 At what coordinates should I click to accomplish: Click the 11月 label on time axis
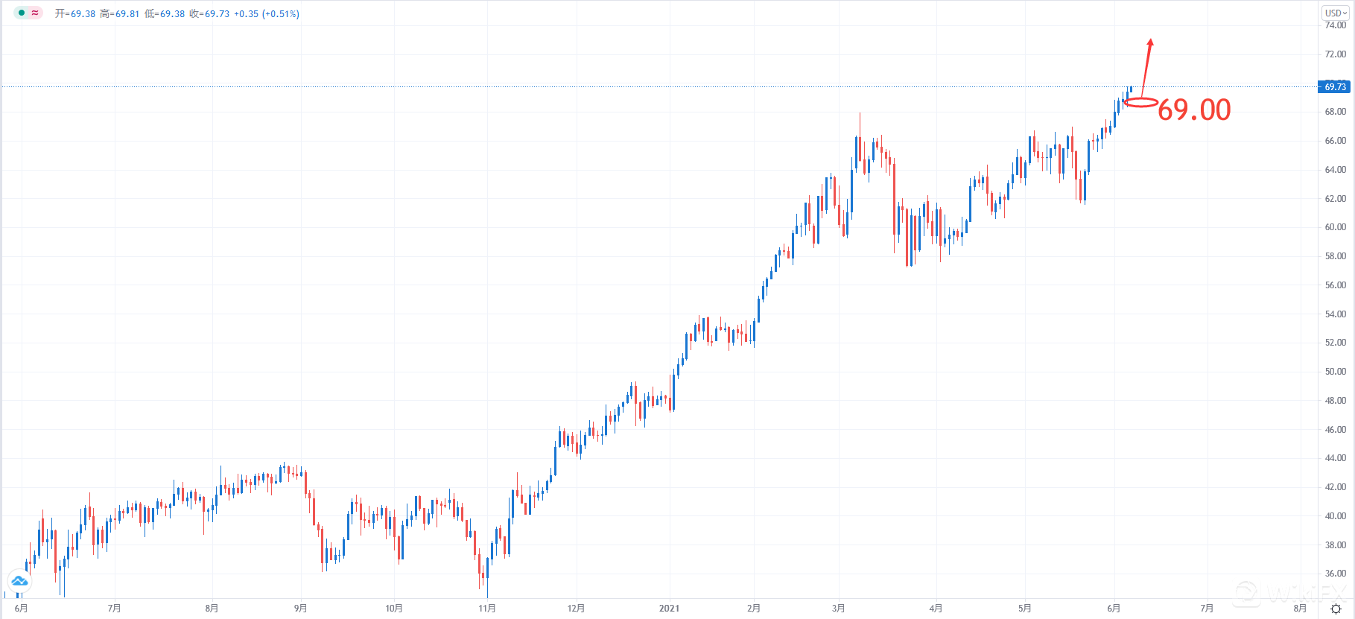(487, 609)
